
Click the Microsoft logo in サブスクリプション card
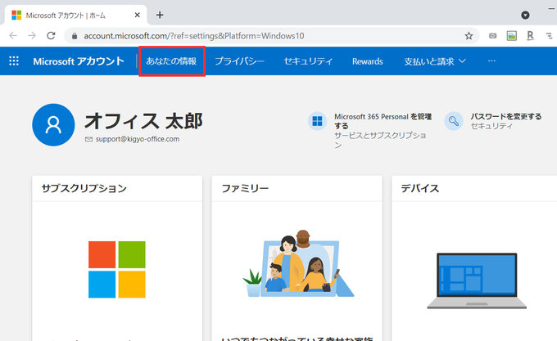[117, 269]
